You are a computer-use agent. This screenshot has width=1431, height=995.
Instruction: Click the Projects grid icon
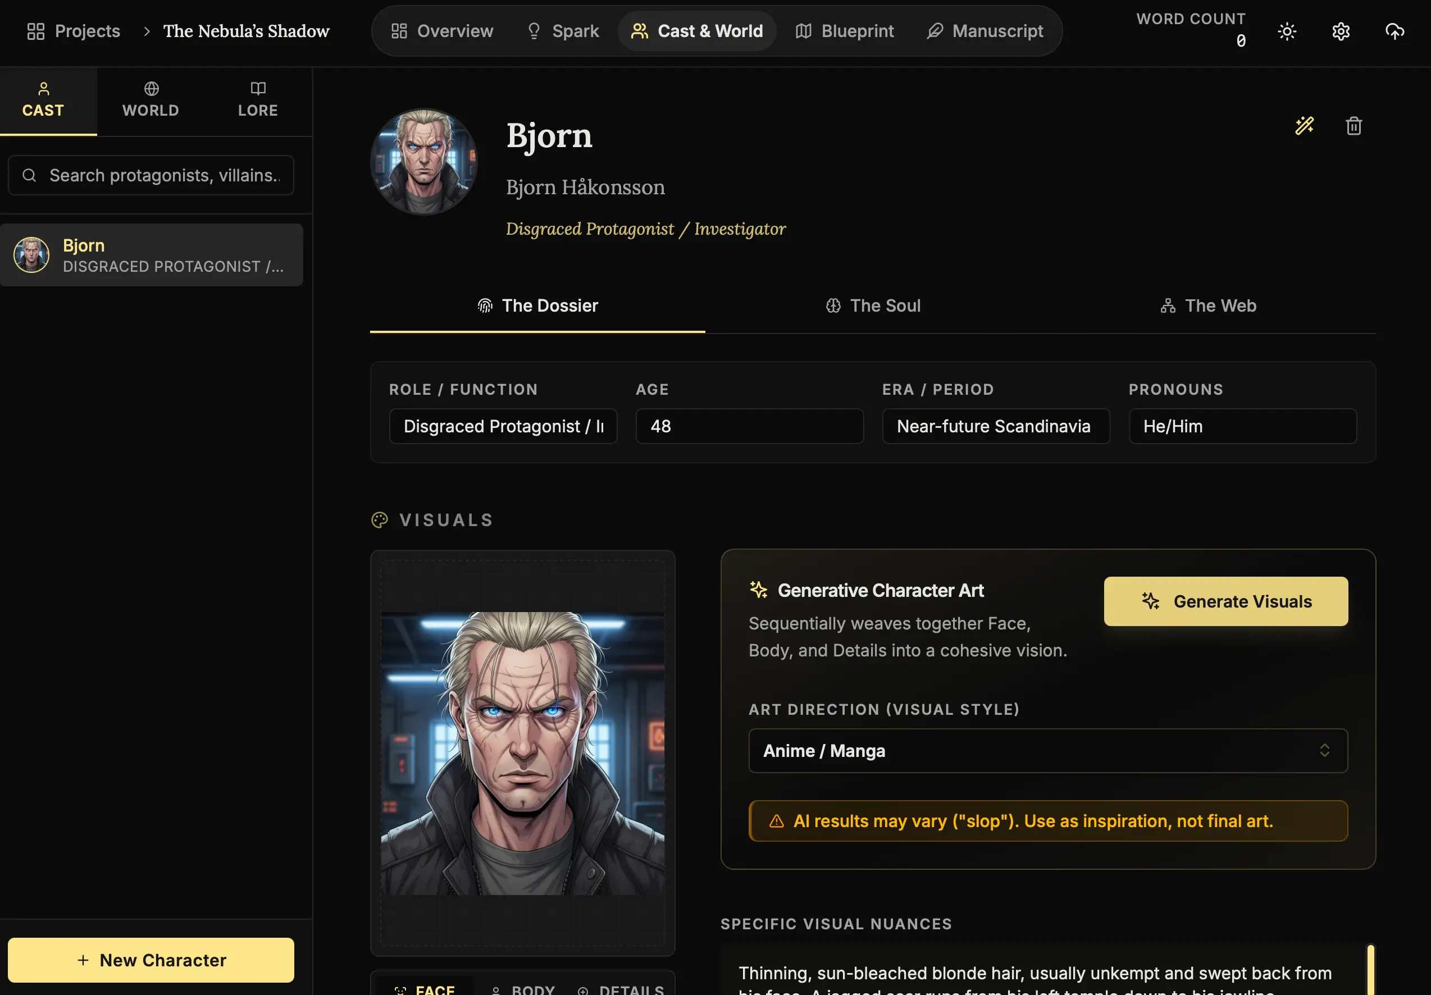pyautogui.click(x=35, y=31)
